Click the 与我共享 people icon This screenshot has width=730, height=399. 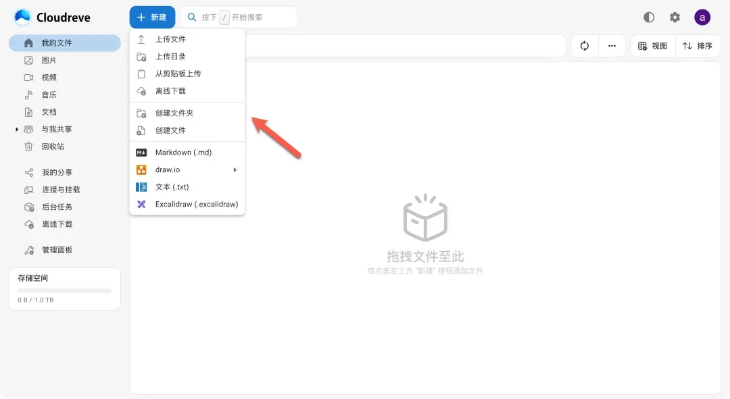(x=28, y=129)
